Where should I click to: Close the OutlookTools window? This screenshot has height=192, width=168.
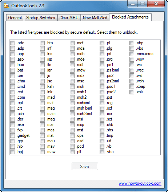[156, 4]
